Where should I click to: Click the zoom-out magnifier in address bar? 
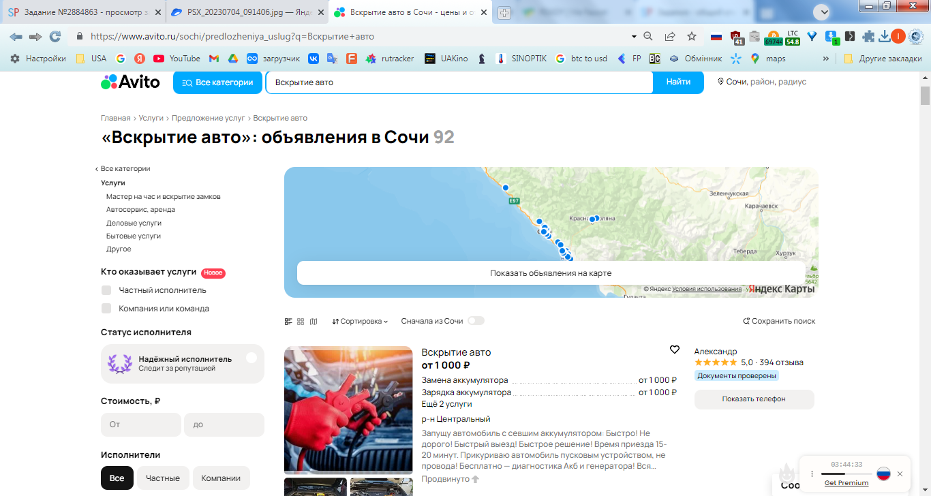click(649, 36)
